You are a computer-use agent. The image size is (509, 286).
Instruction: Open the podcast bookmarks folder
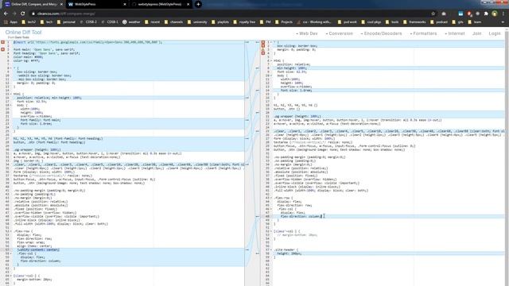tap(439, 22)
